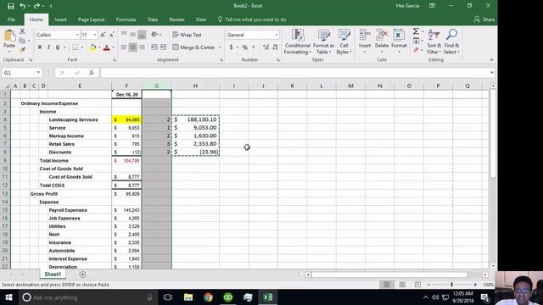This screenshot has height=305, width=543.
Task: Expand the formula bar
Action: point(492,73)
